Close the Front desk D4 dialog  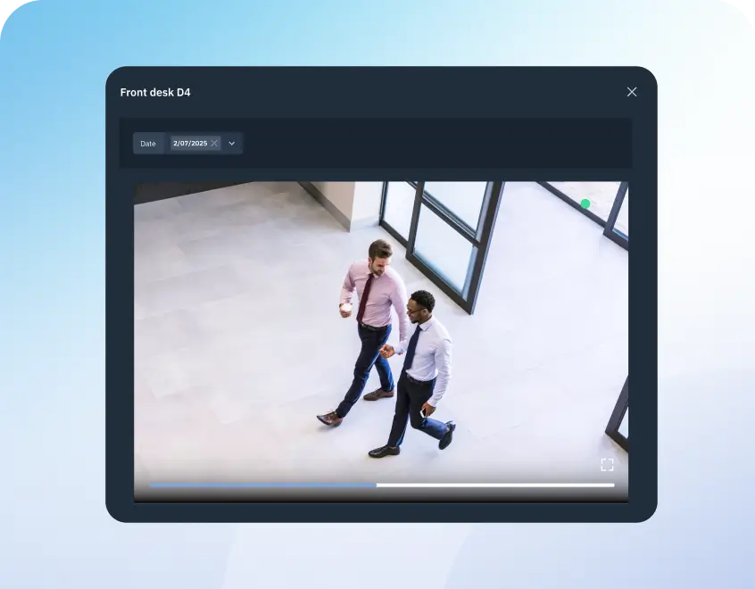[x=632, y=92]
